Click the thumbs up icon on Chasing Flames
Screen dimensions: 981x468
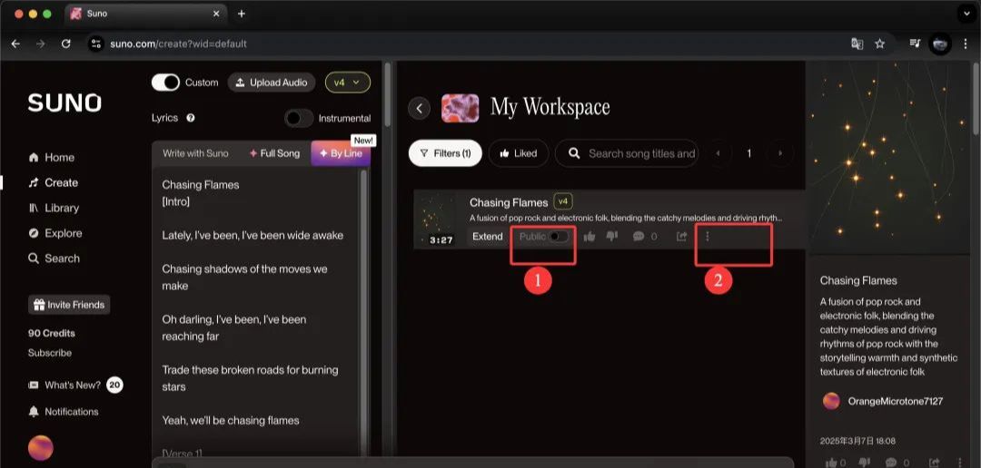[590, 237]
